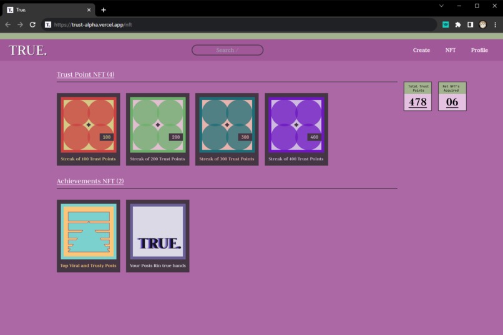Image resolution: width=503 pixels, height=335 pixels.
Task: Click the address bar URL
Action: tap(93, 25)
